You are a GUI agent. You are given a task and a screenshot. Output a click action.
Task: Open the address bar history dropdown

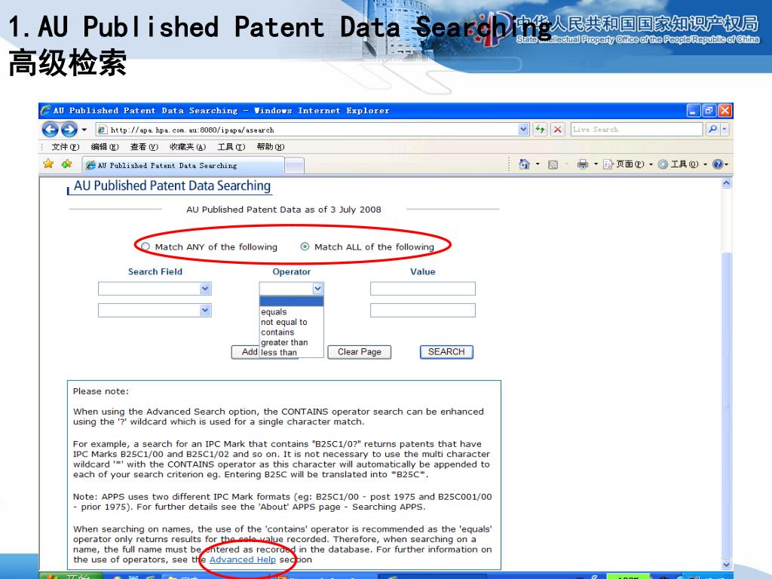pyautogui.click(x=523, y=130)
